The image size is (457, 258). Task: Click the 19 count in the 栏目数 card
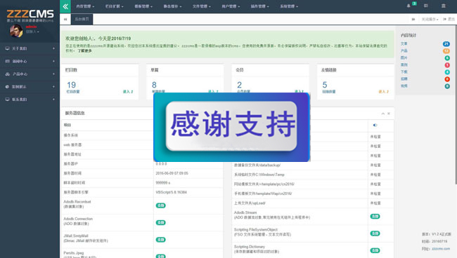pyautogui.click(x=71, y=85)
